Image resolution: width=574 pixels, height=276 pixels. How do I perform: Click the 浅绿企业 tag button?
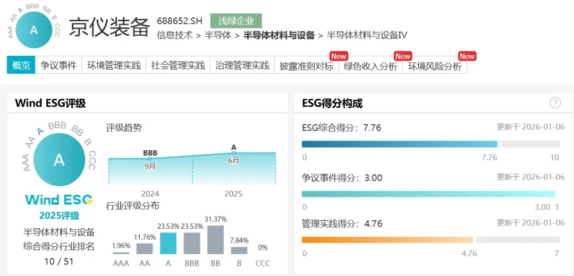[236, 21]
